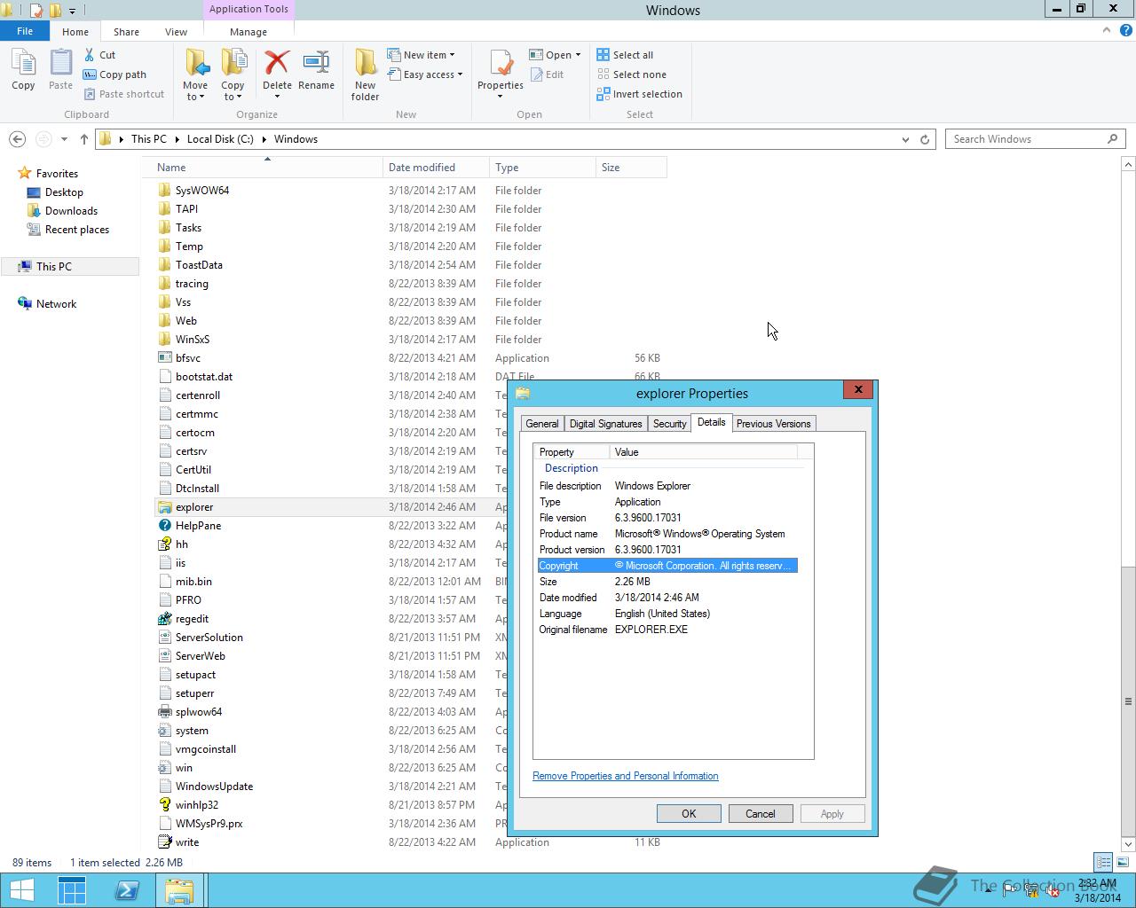Viewport: 1136px width, 908px height.
Task: Select the HelpPane file
Action: coord(198,526)
